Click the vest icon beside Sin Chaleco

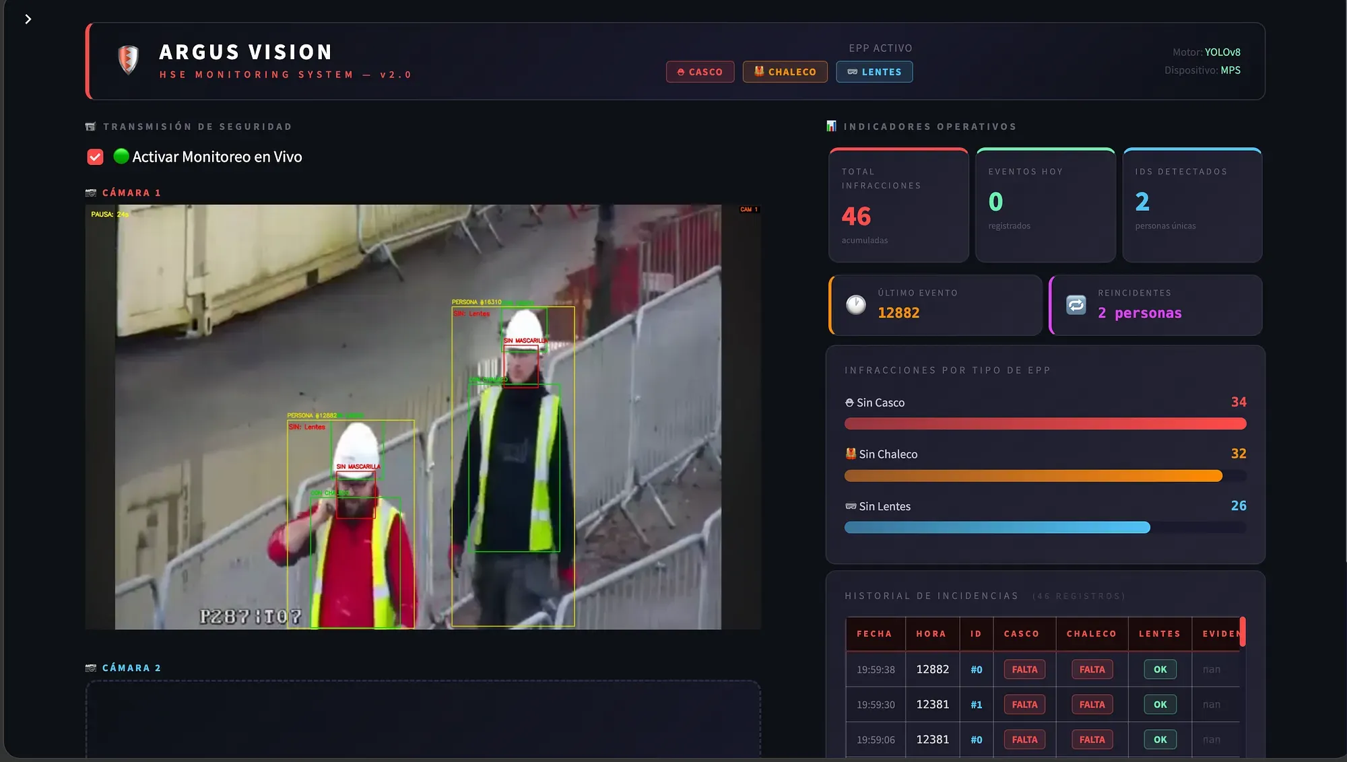850,454
